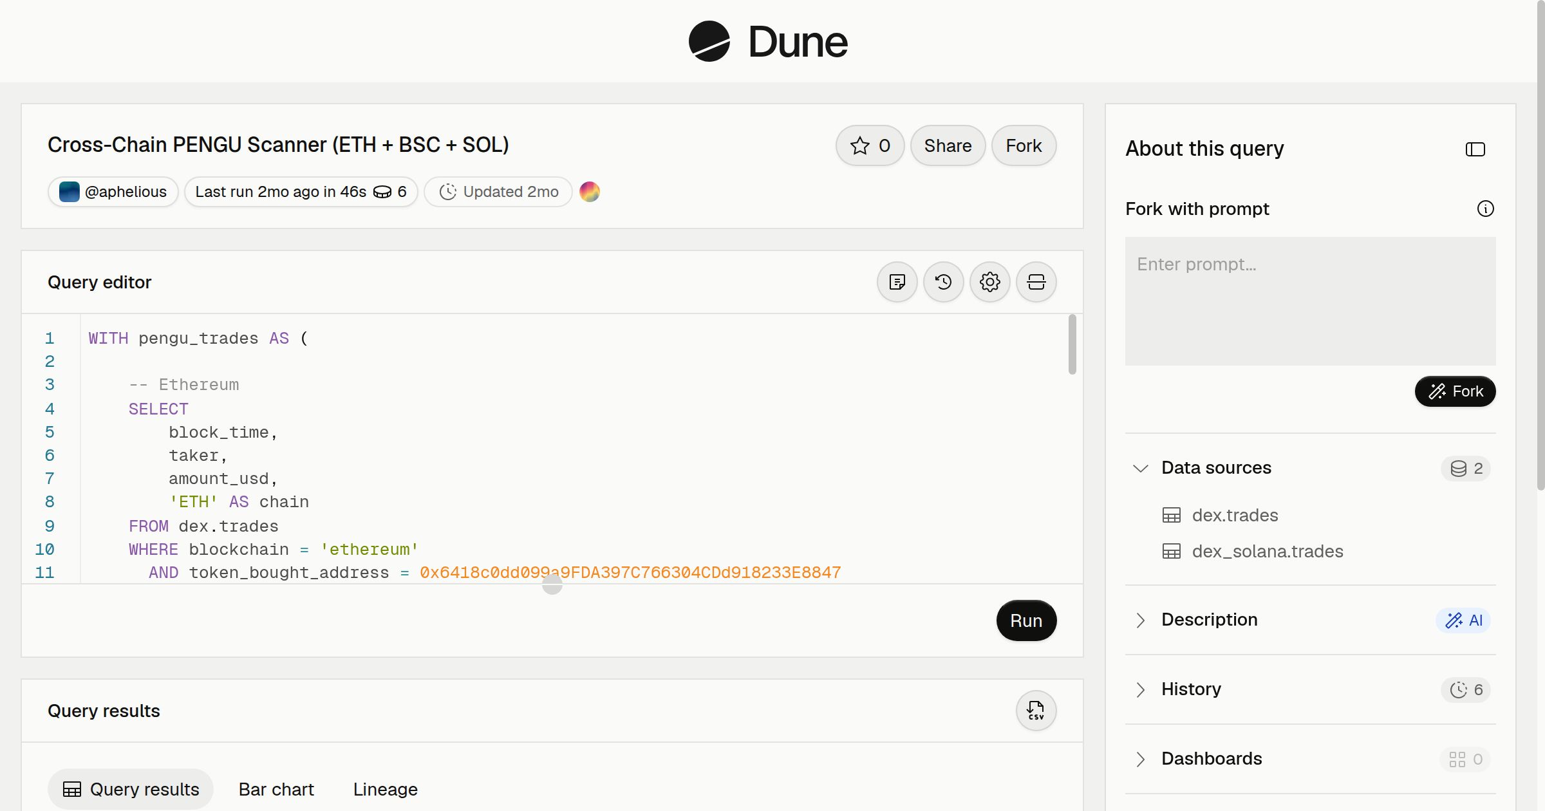Click the 0x6418 token address
Screen dimensions: 1545x811
630,573
